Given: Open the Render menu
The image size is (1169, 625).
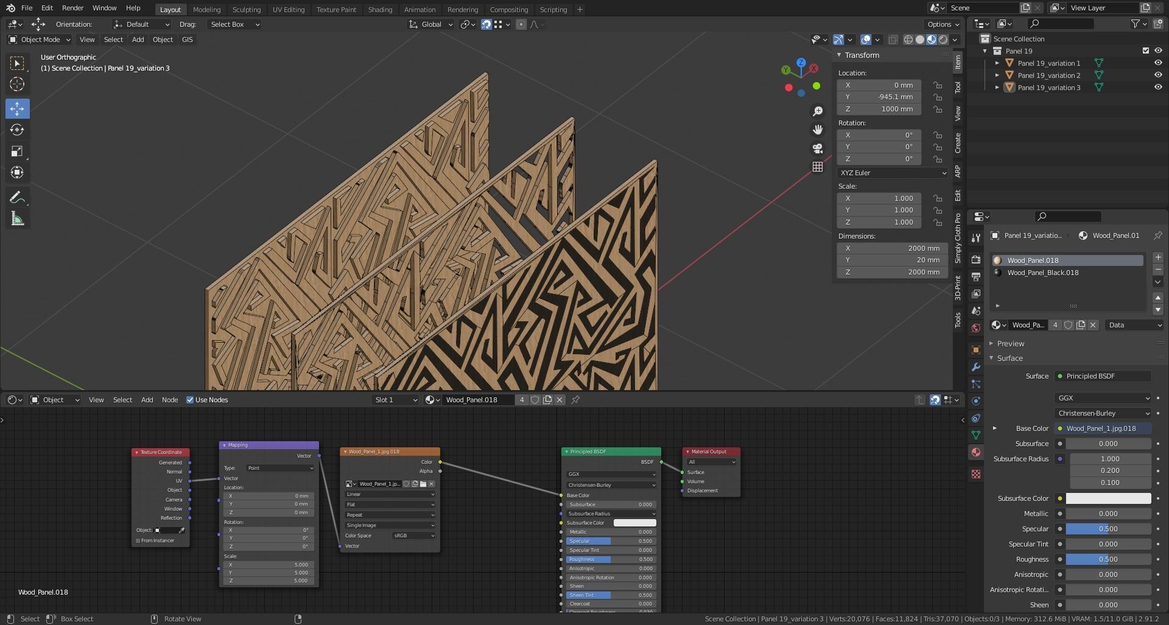Looking at the screenshot, I should point(72,8).
